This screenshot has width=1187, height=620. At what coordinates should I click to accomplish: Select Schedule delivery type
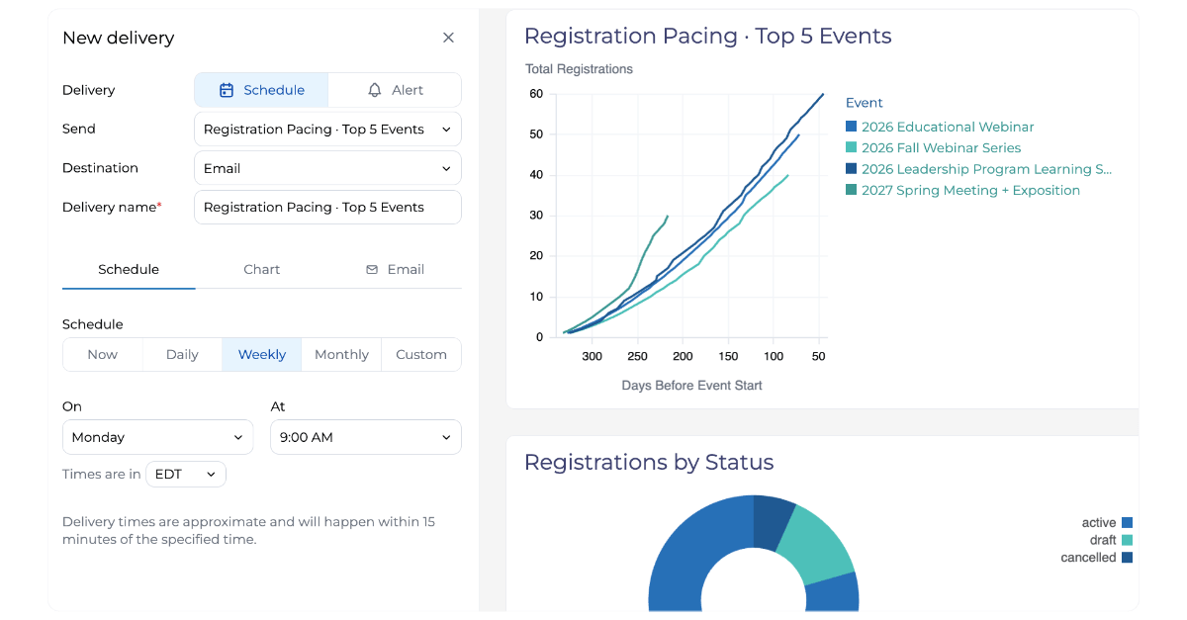pos(261,90)
